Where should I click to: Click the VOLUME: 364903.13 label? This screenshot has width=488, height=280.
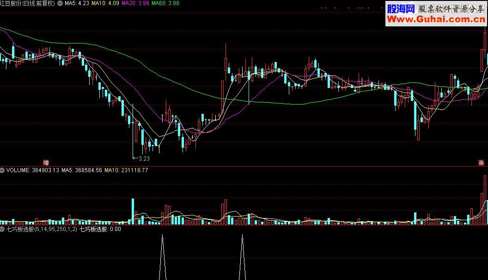click(x=33, y=170)
